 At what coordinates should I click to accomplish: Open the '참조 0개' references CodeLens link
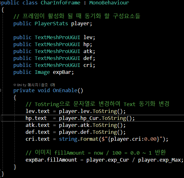coord(48,85)
